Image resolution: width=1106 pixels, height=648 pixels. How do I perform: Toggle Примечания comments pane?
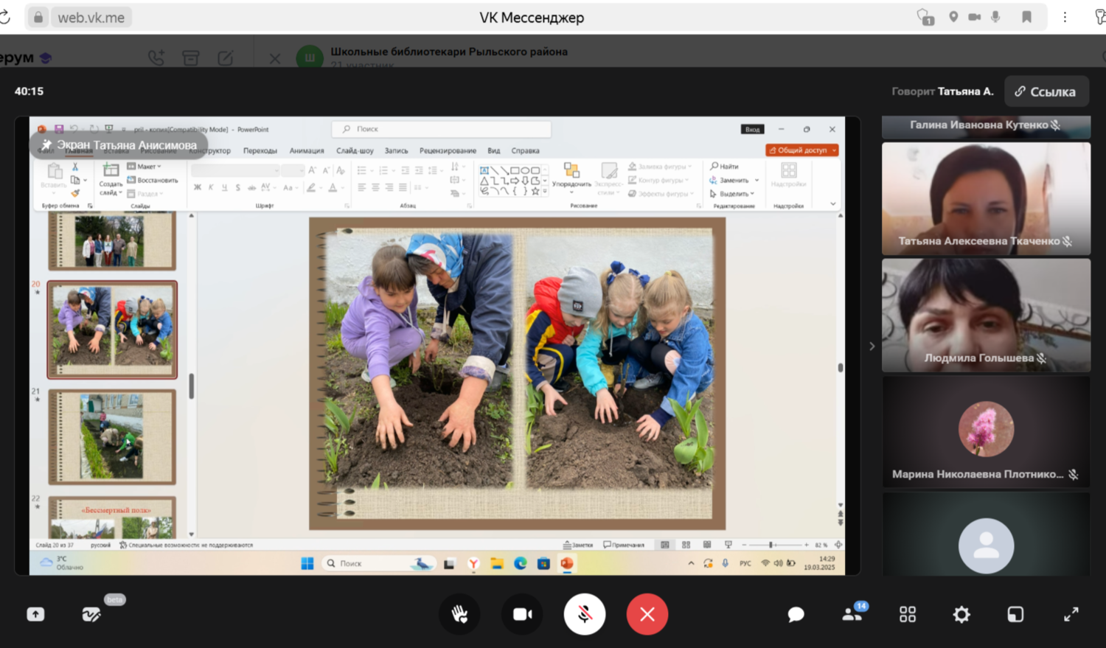[624, 545]
